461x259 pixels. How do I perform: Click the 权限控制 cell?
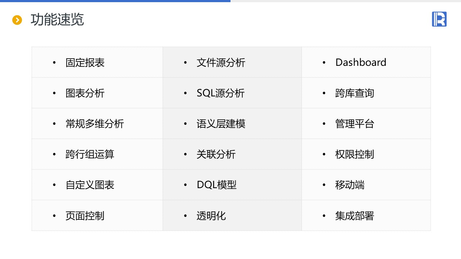pos(355,154)
